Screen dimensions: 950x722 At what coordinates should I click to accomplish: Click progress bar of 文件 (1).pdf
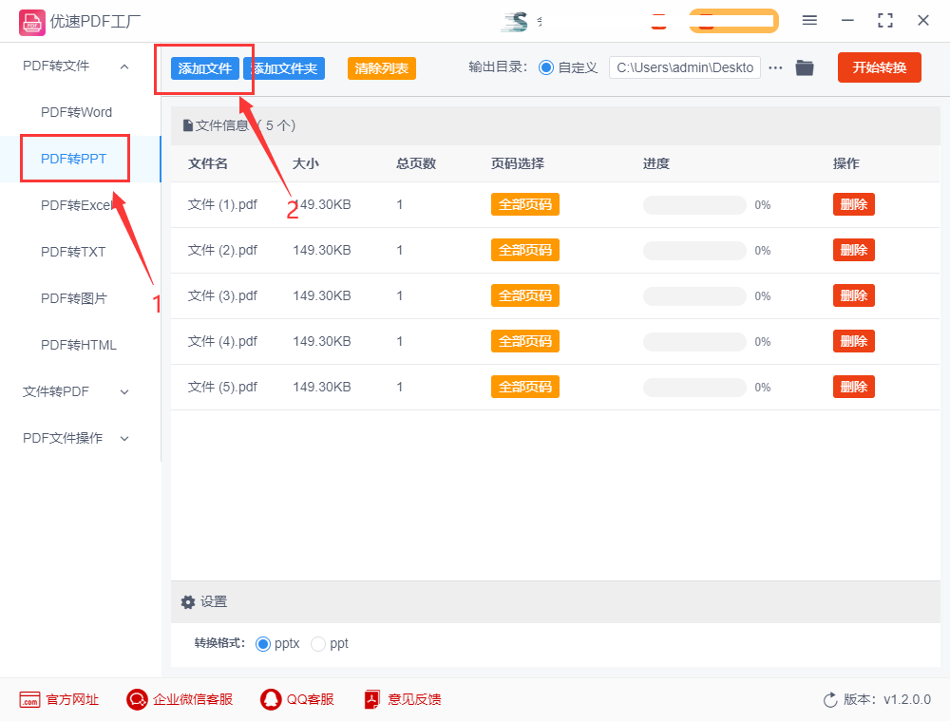click(x=695, y=205)
